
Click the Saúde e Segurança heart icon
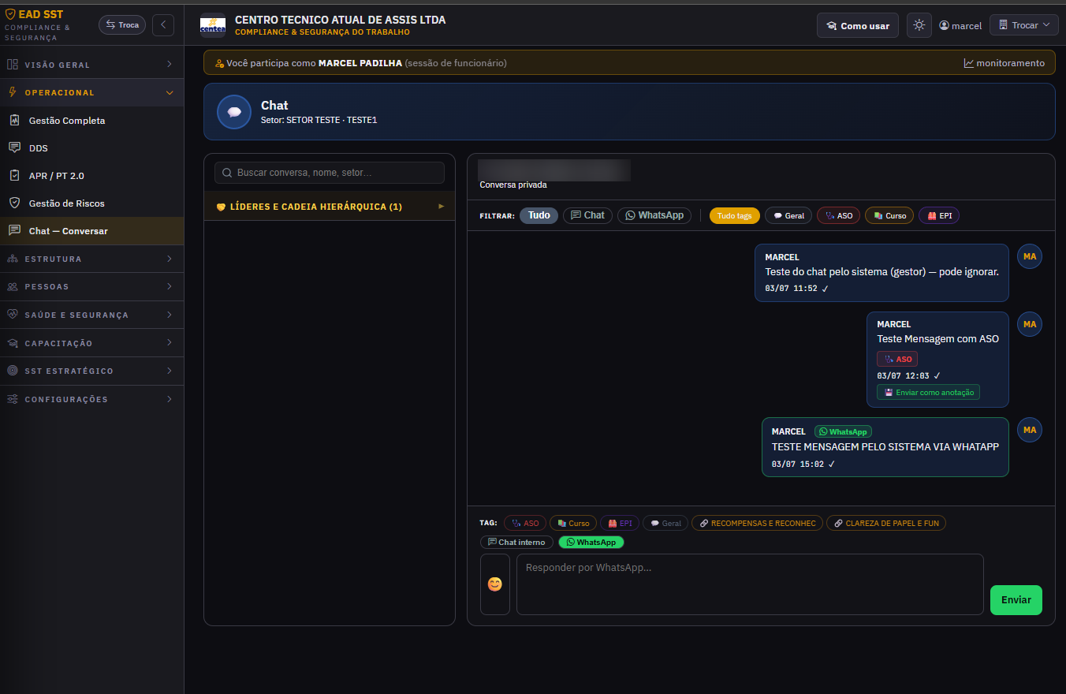click(x=13, y=315)
